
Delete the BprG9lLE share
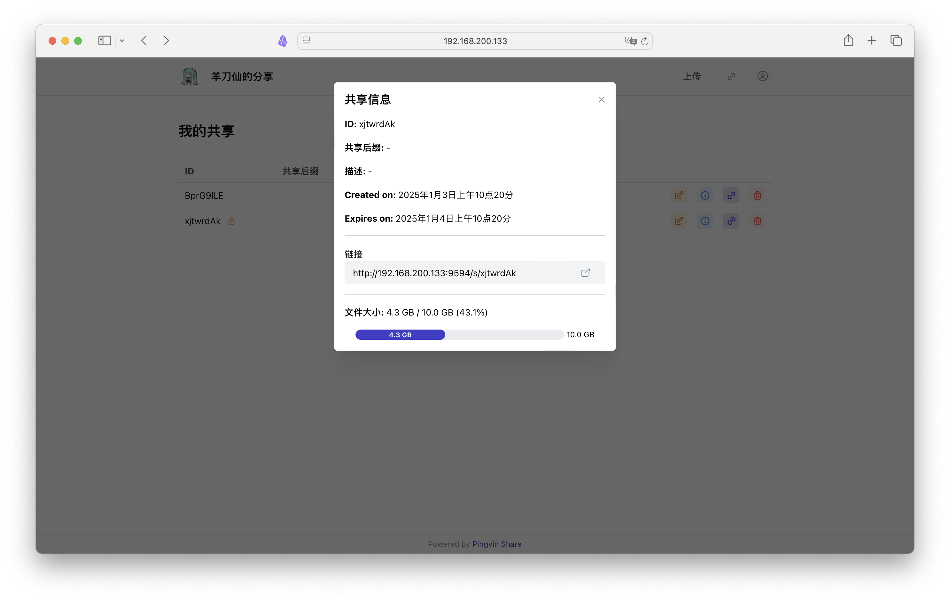click(757, 195)
